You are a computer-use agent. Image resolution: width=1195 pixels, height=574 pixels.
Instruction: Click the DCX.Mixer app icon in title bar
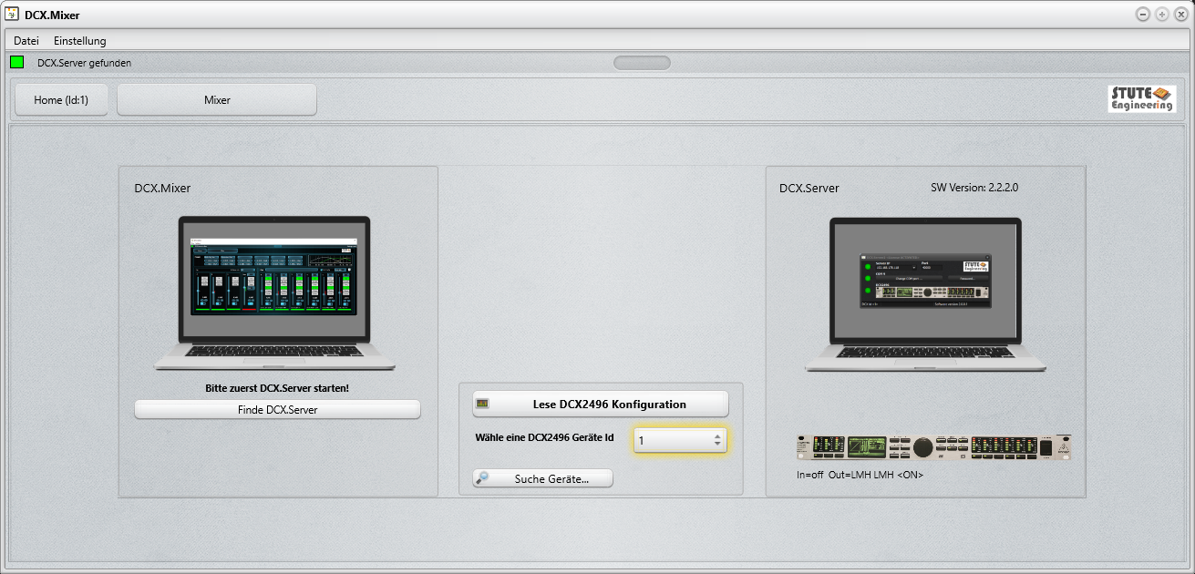[13, 14]
